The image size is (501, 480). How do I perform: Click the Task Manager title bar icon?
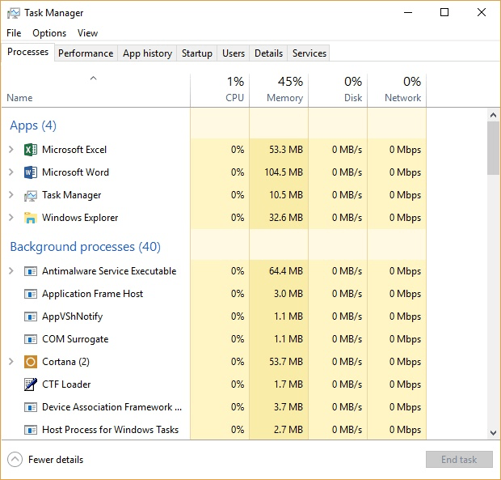point(14,13)
